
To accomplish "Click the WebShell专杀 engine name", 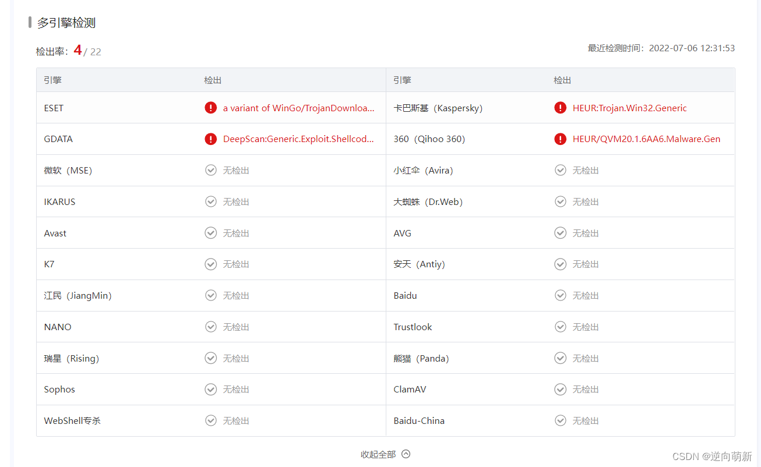I will pyautogui.click(x=72, y=420).
